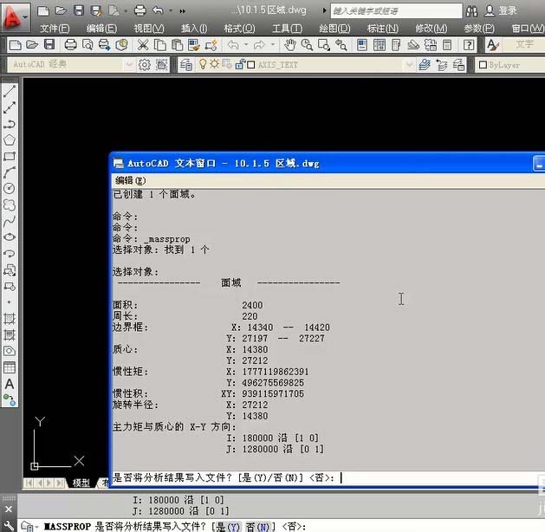Open the 文件(F) menu

pos(55,29)
